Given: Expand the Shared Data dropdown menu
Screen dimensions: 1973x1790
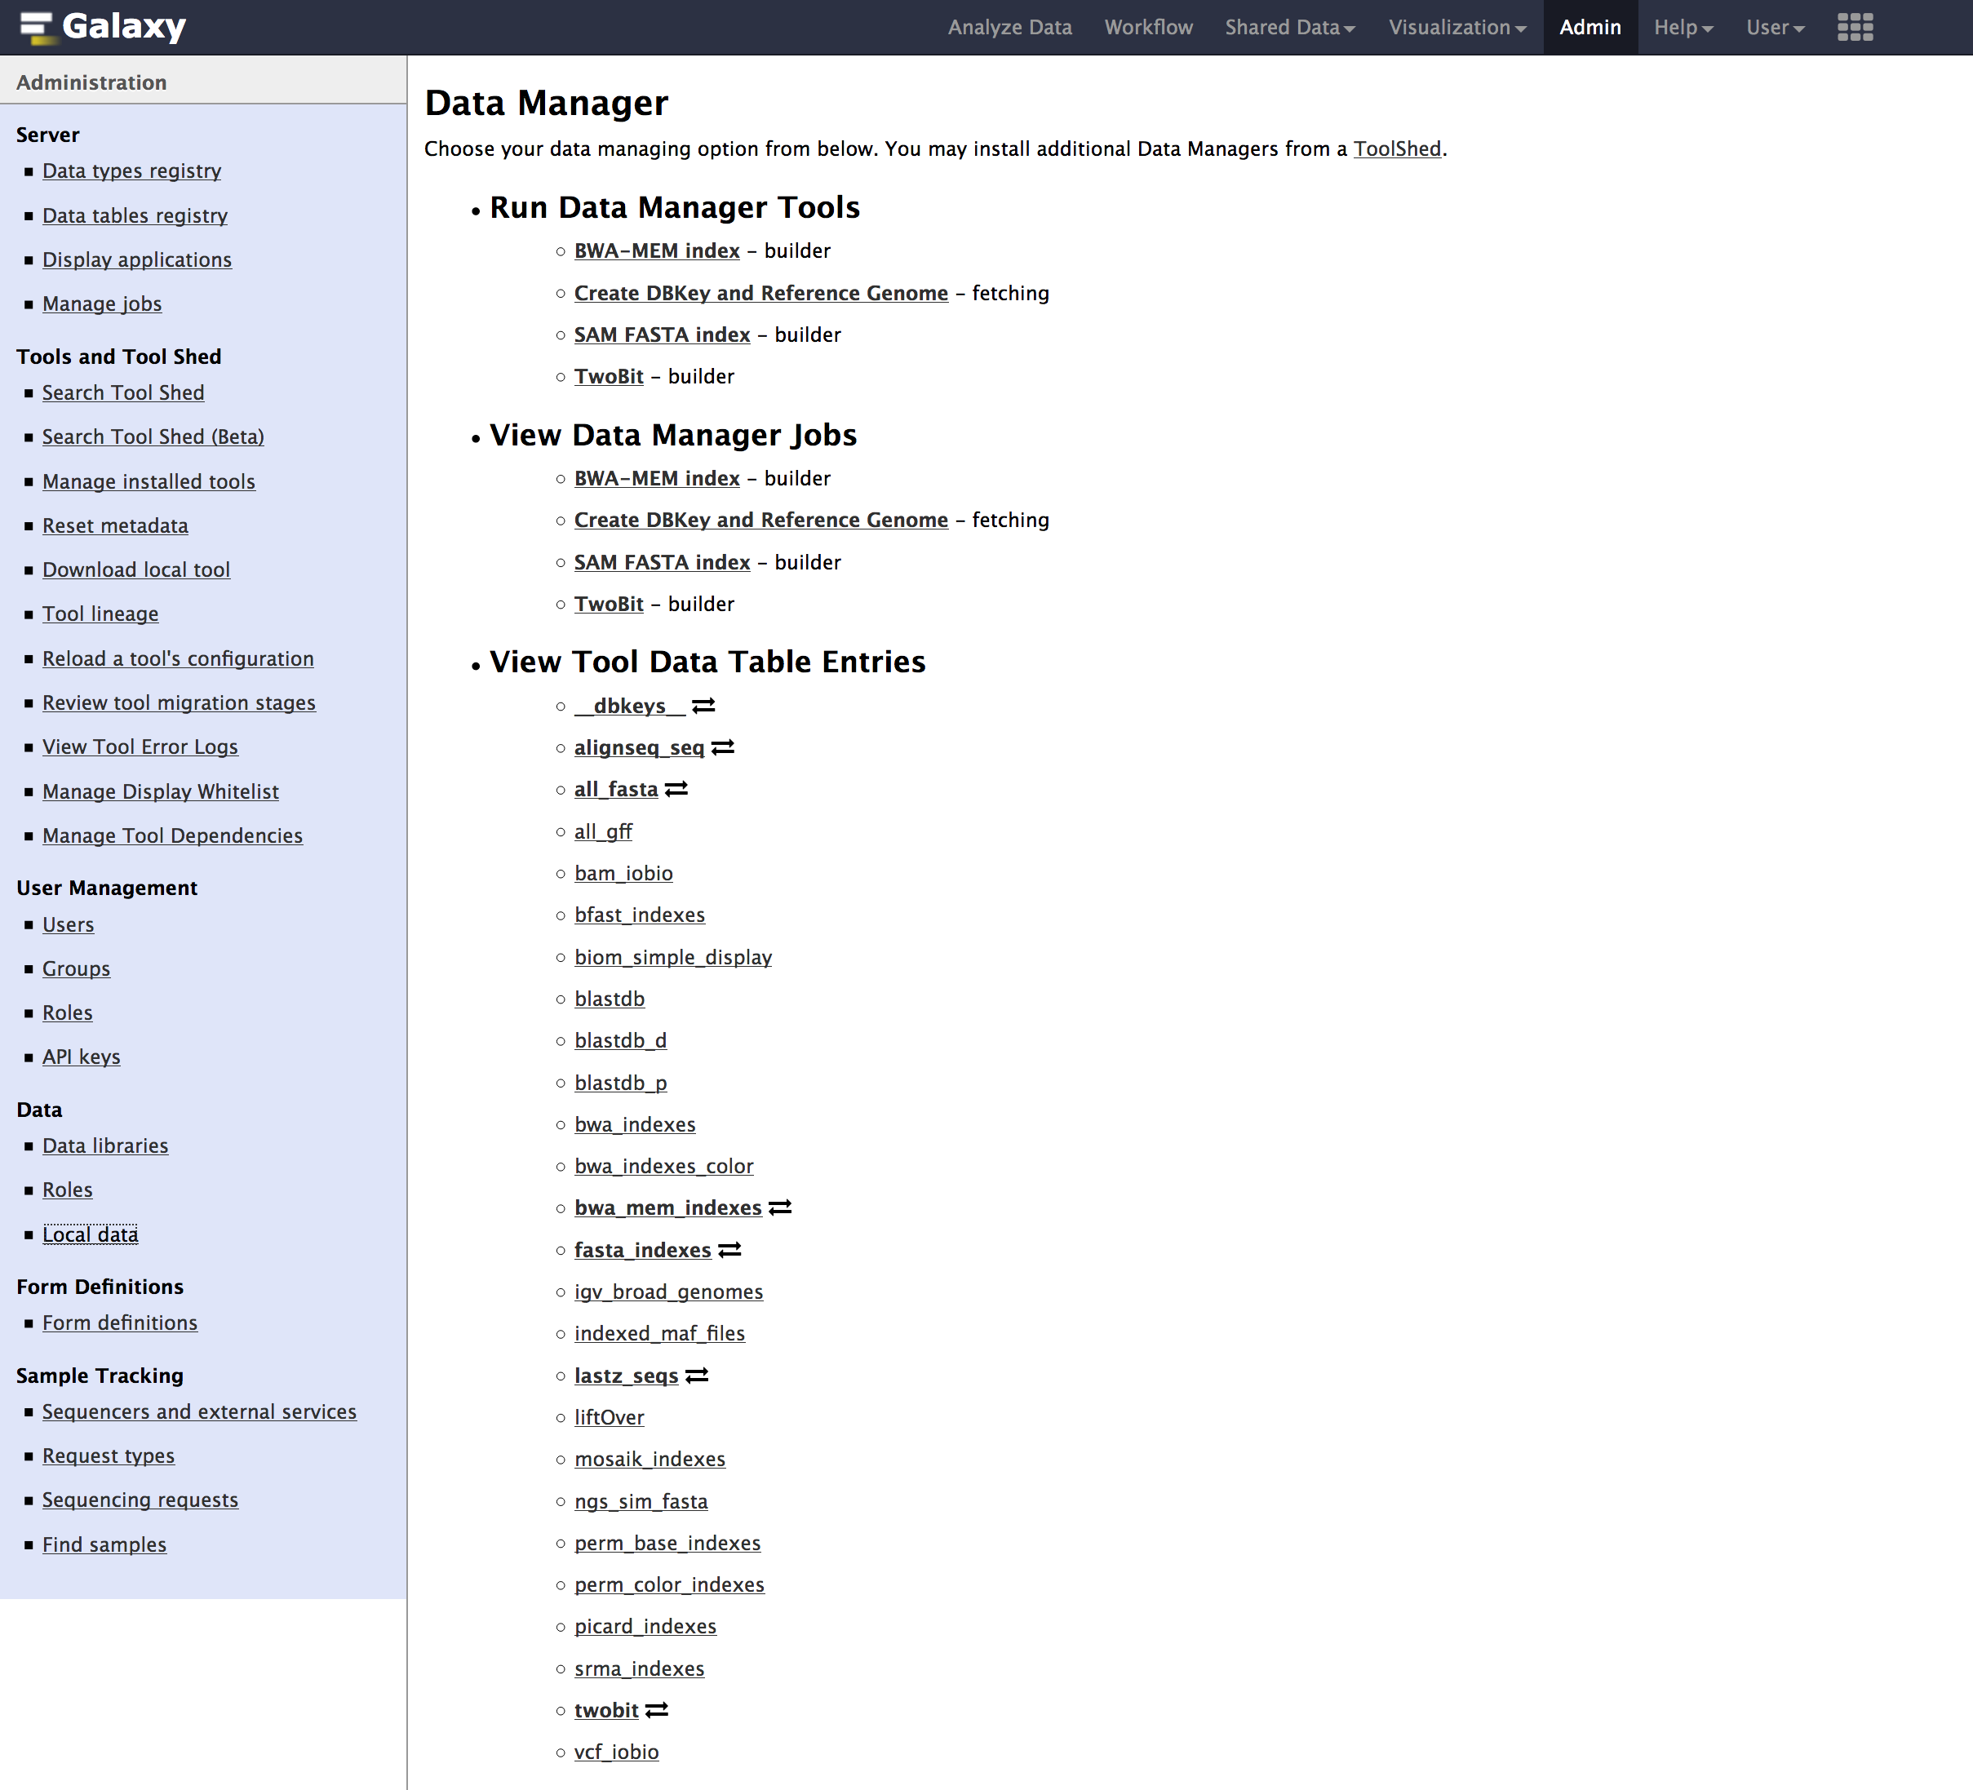Looking at the screenshot, I should point(1289,28).
